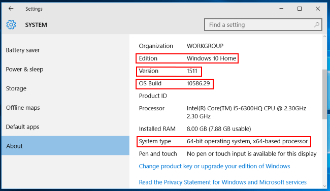The height and width of the screenshot is (191, 330).
Task: Open the Default apps page
Action: [x=22, y=127]
